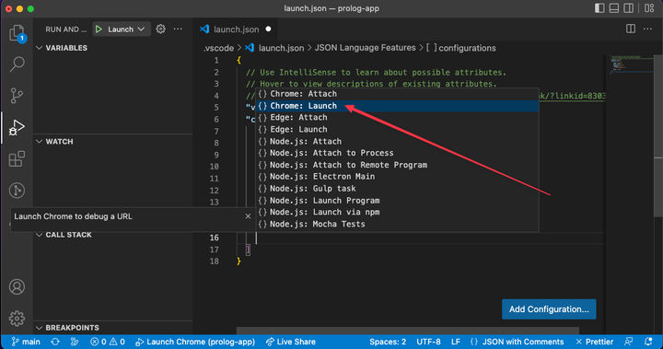663x349 pixels.
Task: Open the Customize Layout icon
Action: click(649, 8)
